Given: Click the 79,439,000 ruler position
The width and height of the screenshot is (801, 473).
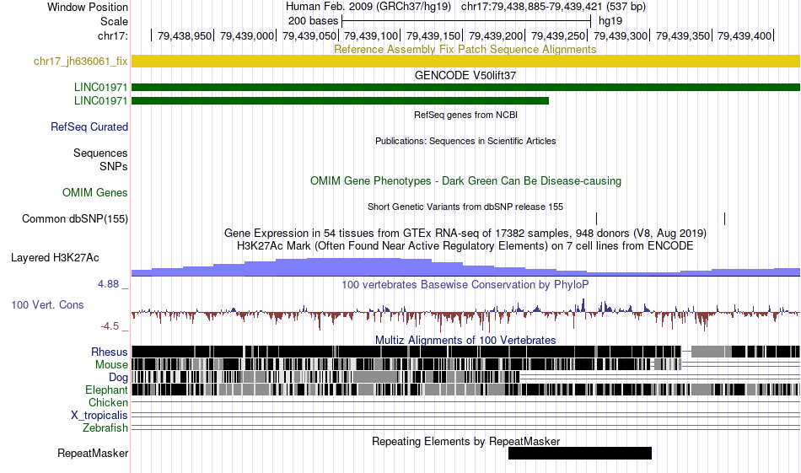Looking at the screenshot, I should pyautogui.click(x=247, y=35).
